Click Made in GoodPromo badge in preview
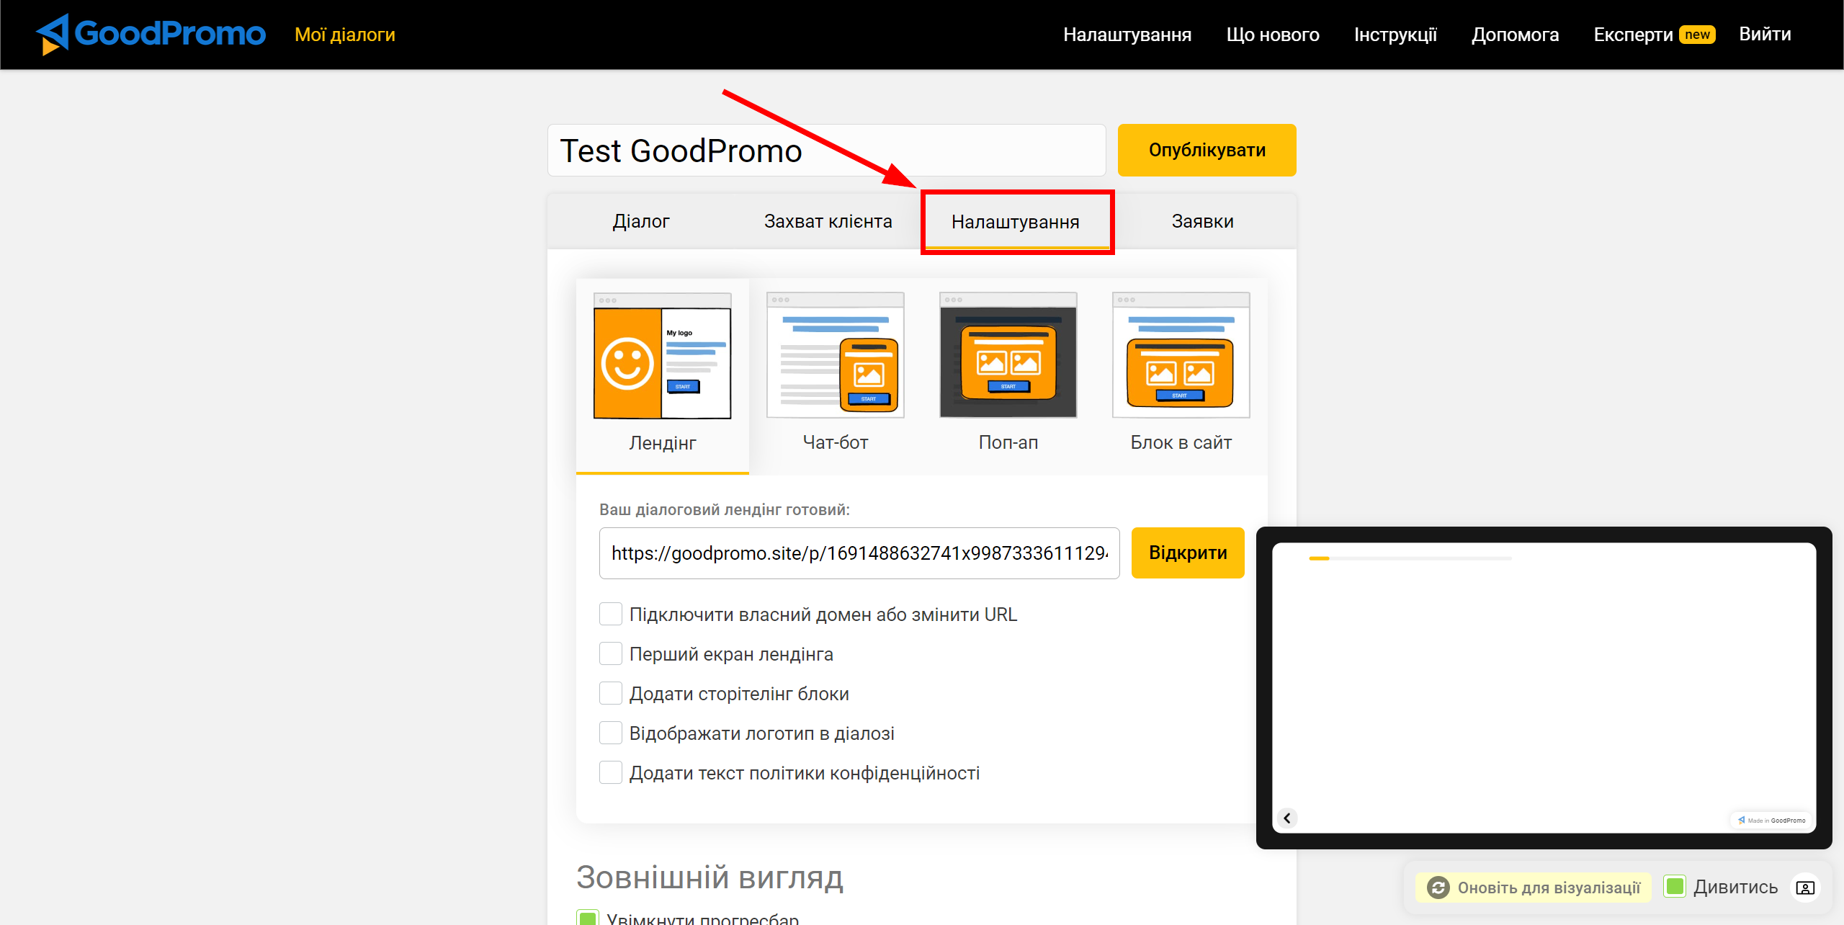The height and width of the screenshot is (925, 1844). tap(1772, 821)
